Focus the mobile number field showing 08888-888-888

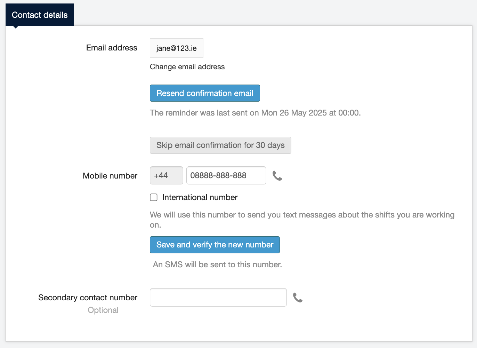(x=226, y=175)
